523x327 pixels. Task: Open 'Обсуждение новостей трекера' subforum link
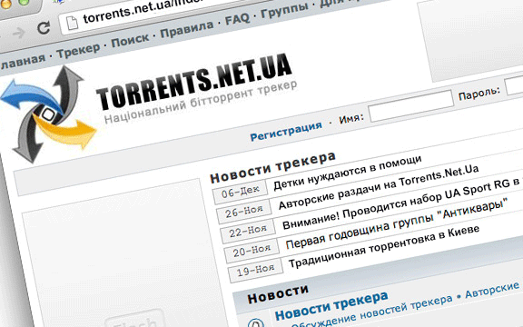[x=371, y=312]
